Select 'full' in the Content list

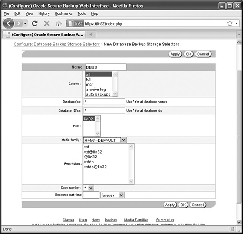pyautogui.click(x=99, y=80)
